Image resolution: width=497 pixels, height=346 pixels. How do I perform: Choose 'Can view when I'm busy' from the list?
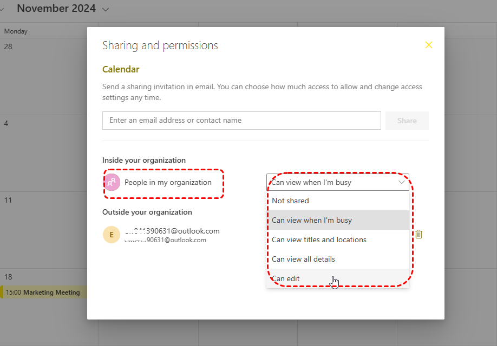[x=312, y=220]
